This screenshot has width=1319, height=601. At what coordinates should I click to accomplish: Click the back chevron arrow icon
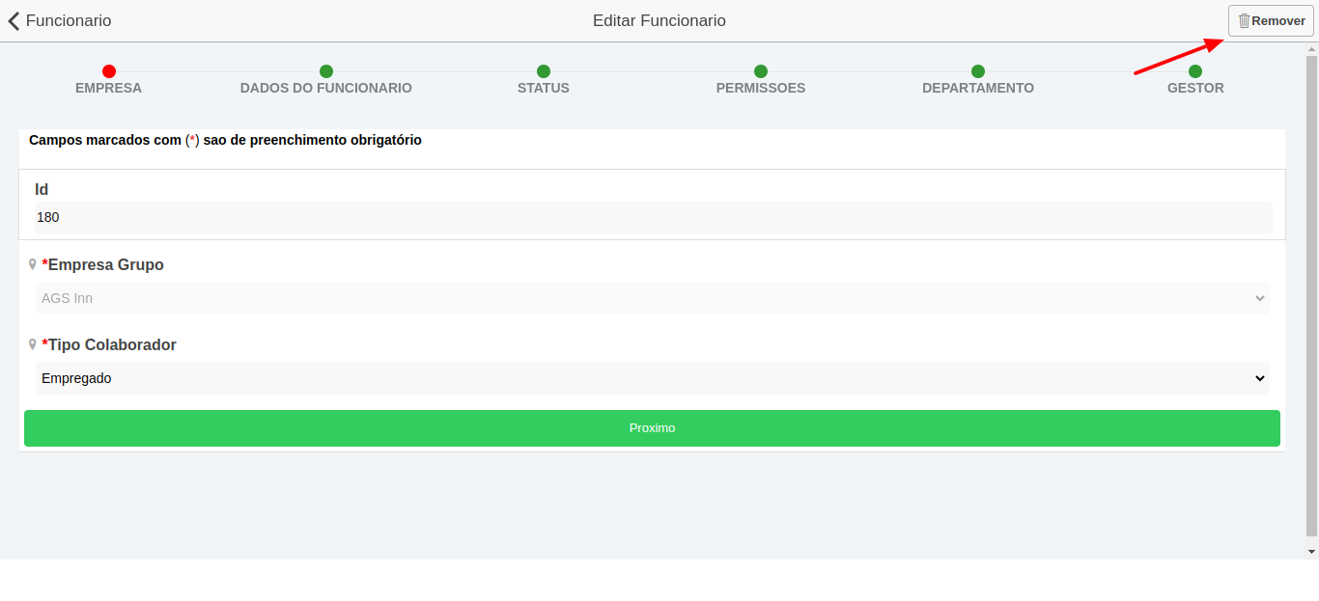(x=14, y=20)
